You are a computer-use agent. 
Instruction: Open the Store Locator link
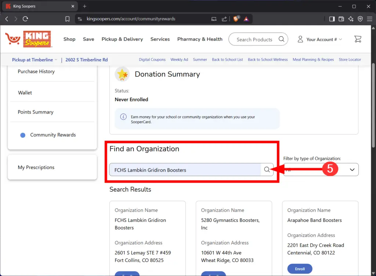point(350,60)
